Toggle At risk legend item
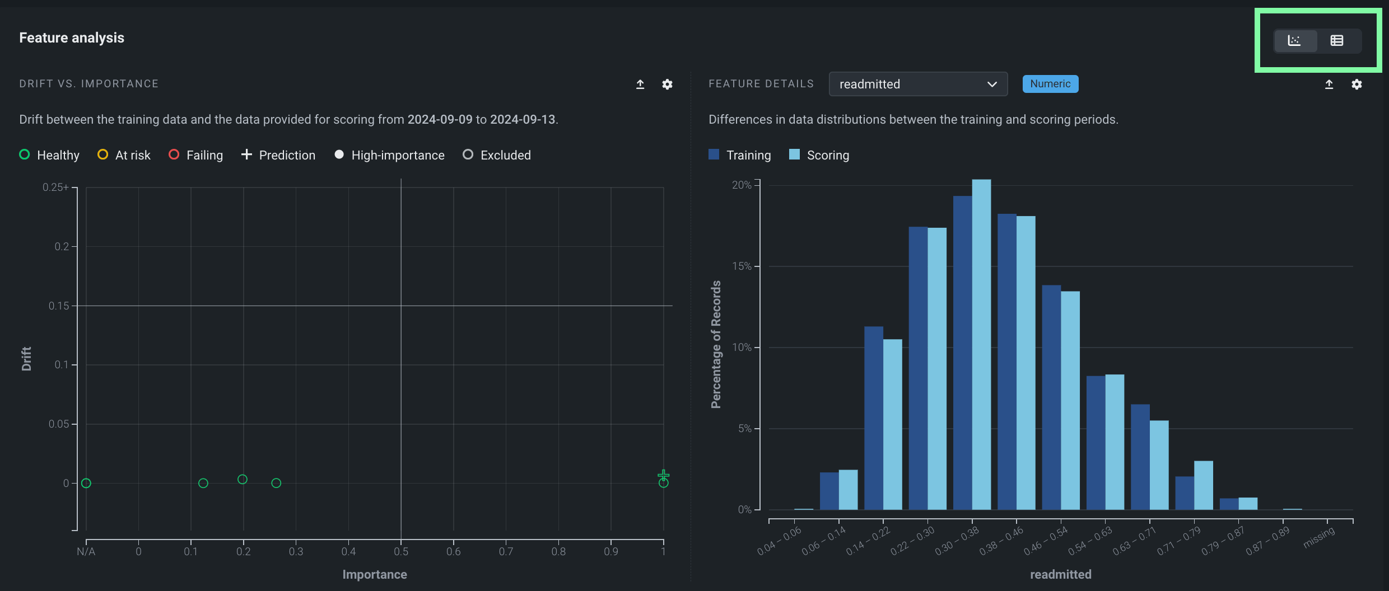The image size is (1389, 591). (x=124, y=155)
